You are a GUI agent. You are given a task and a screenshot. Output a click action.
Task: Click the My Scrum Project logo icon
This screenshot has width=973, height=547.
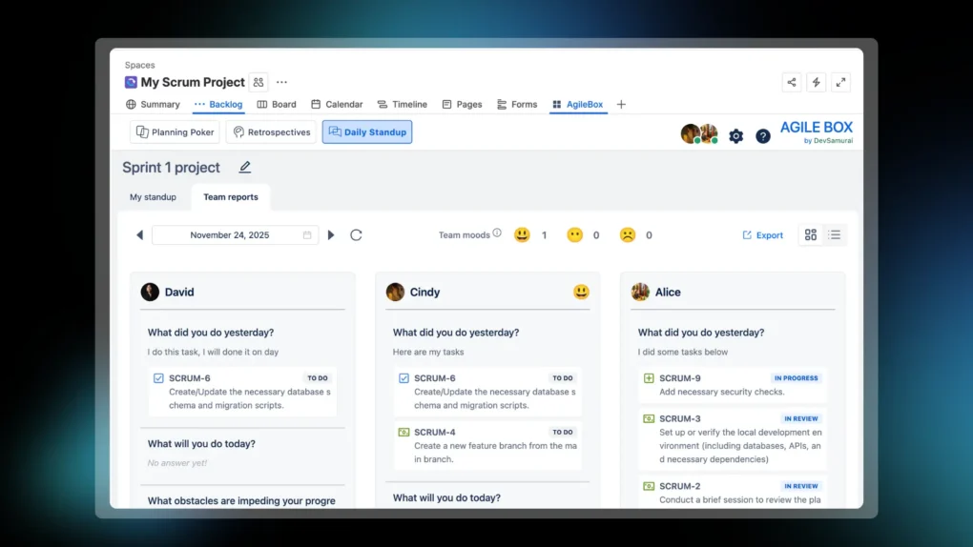131,82
